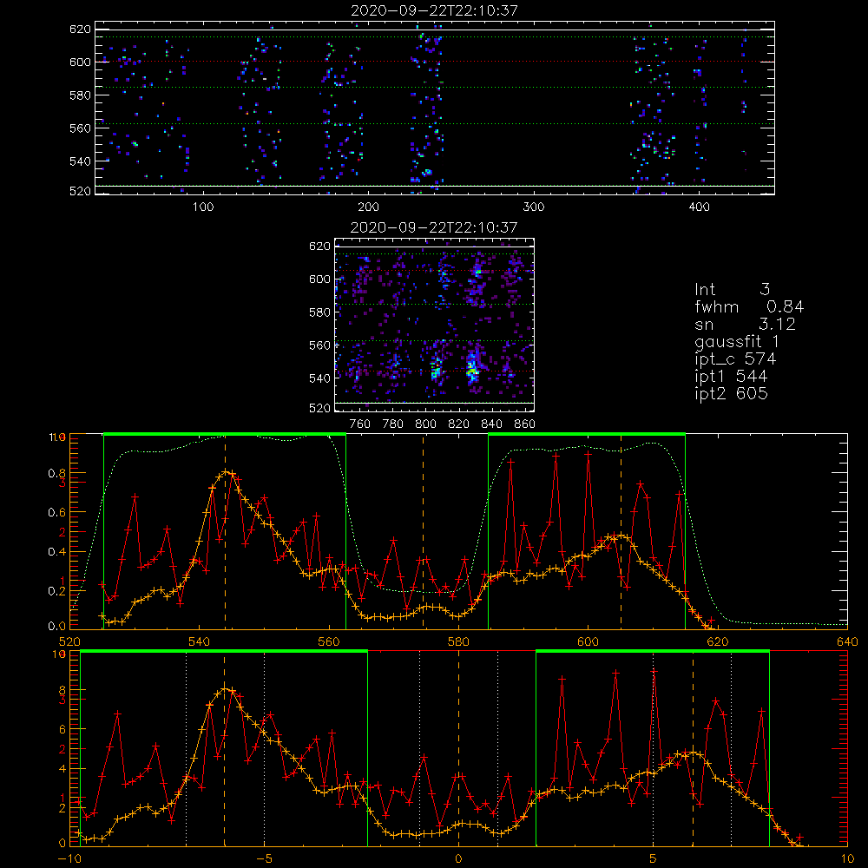The width and height of the screenshot is (868, 868).
Task: Click the y-axis label 0.0 on the profile plot
Action: [x=56, y=627]
